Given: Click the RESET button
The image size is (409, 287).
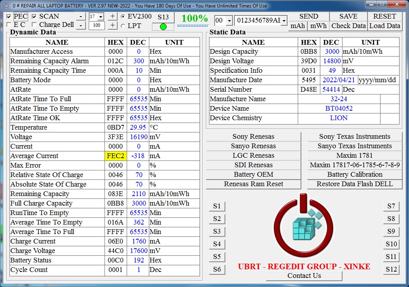Looking at the screenshot, I should coord(384,17).
